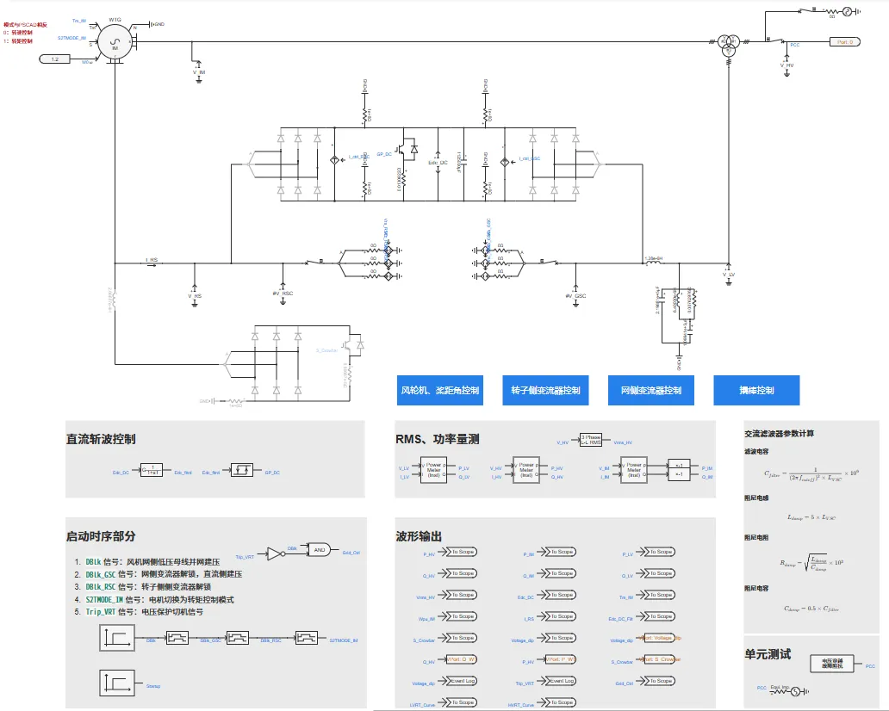Viewport: 889px width, 711px height.
Task: Select the 1.28e-6H filter inductor
Action: point(653,261)
